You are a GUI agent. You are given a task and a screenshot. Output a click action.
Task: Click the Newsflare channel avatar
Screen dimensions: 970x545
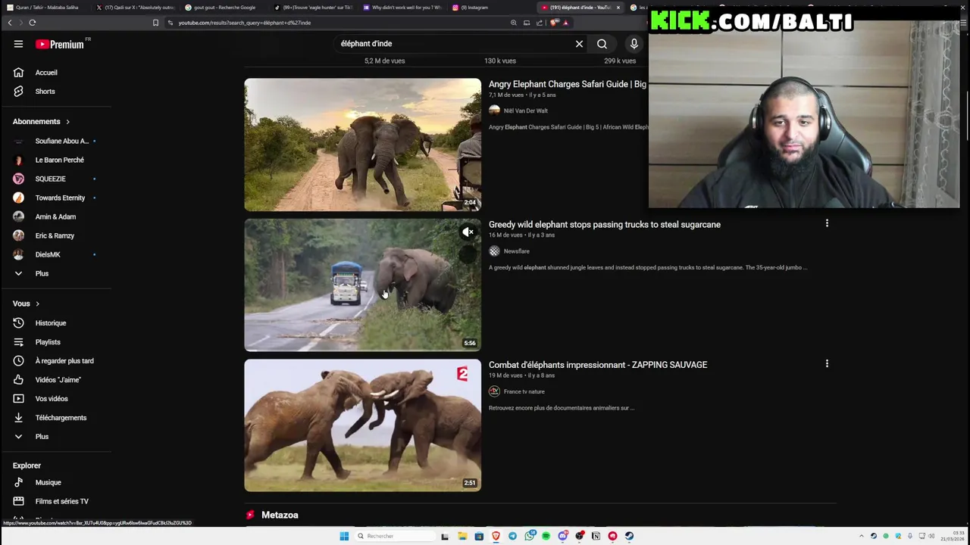494,251
